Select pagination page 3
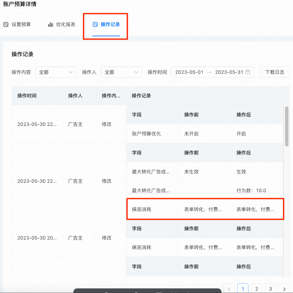This screenshot has width=293, height=293. tap(270, 289)
